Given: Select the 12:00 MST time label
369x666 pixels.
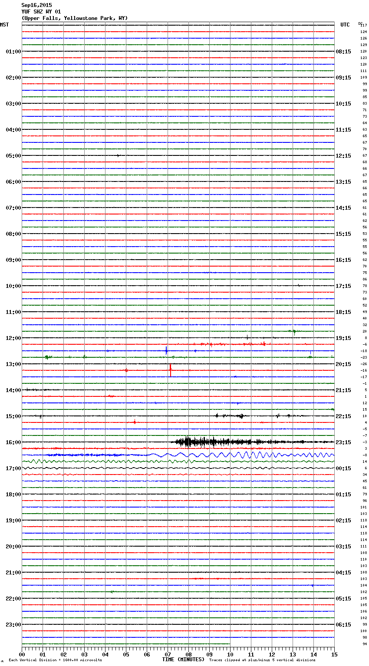Looking at the screenshot, I should click(13, 338).
